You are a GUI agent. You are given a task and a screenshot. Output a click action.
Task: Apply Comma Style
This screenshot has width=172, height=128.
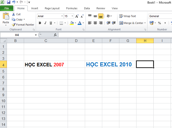(x=165, y=23)
